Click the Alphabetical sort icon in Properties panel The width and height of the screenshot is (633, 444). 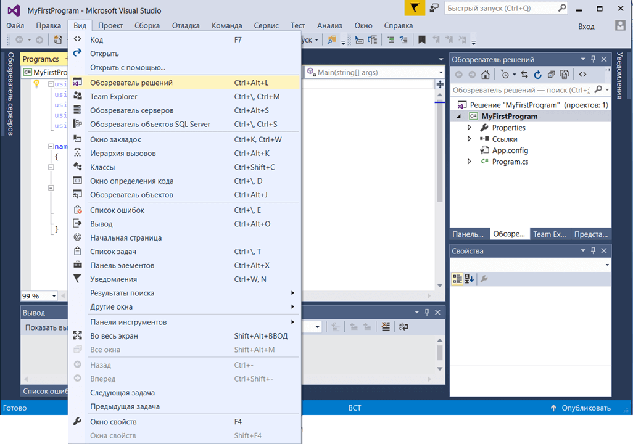[x=469, y=279]
